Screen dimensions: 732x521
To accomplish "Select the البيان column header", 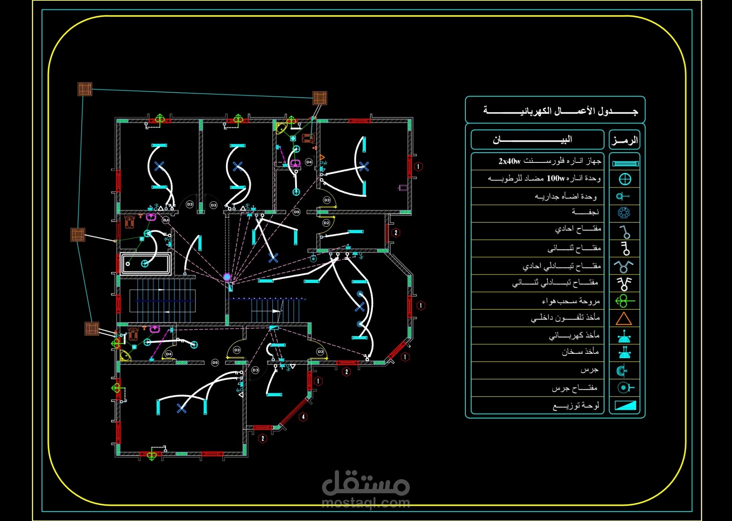I will pyautogui.click(x=532, y=140).
